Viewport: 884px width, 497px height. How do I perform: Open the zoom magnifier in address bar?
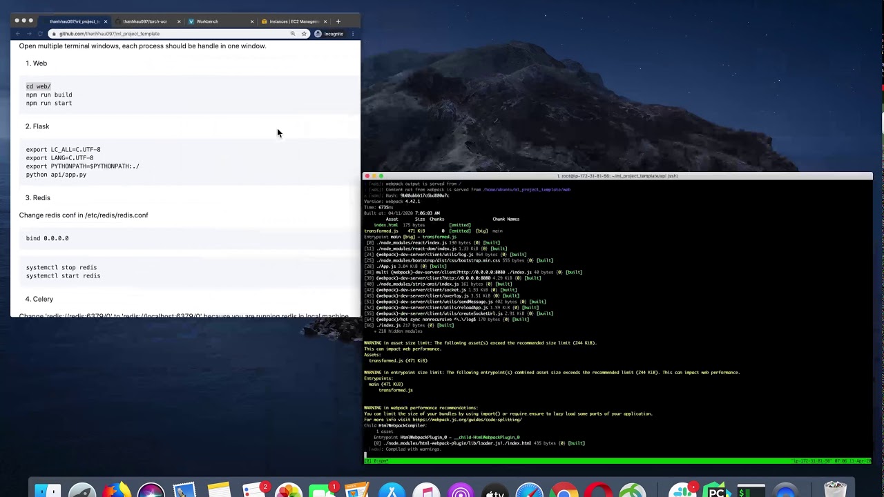tap(293, 34)
